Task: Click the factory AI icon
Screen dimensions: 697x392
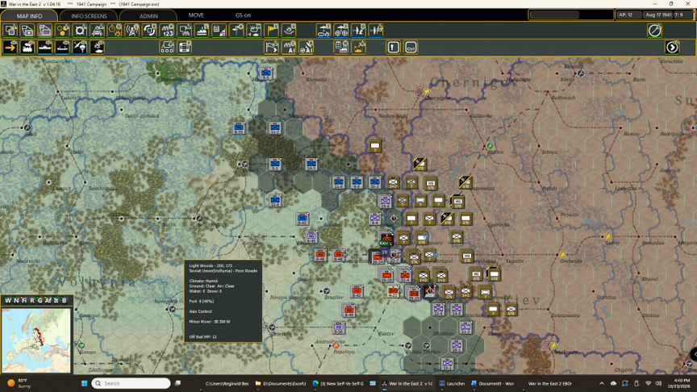Action: pos(289,47)
